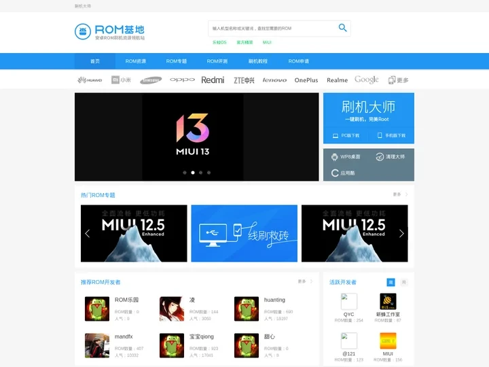
Task: Open 甜心 developer avatar
Action: 247,345
